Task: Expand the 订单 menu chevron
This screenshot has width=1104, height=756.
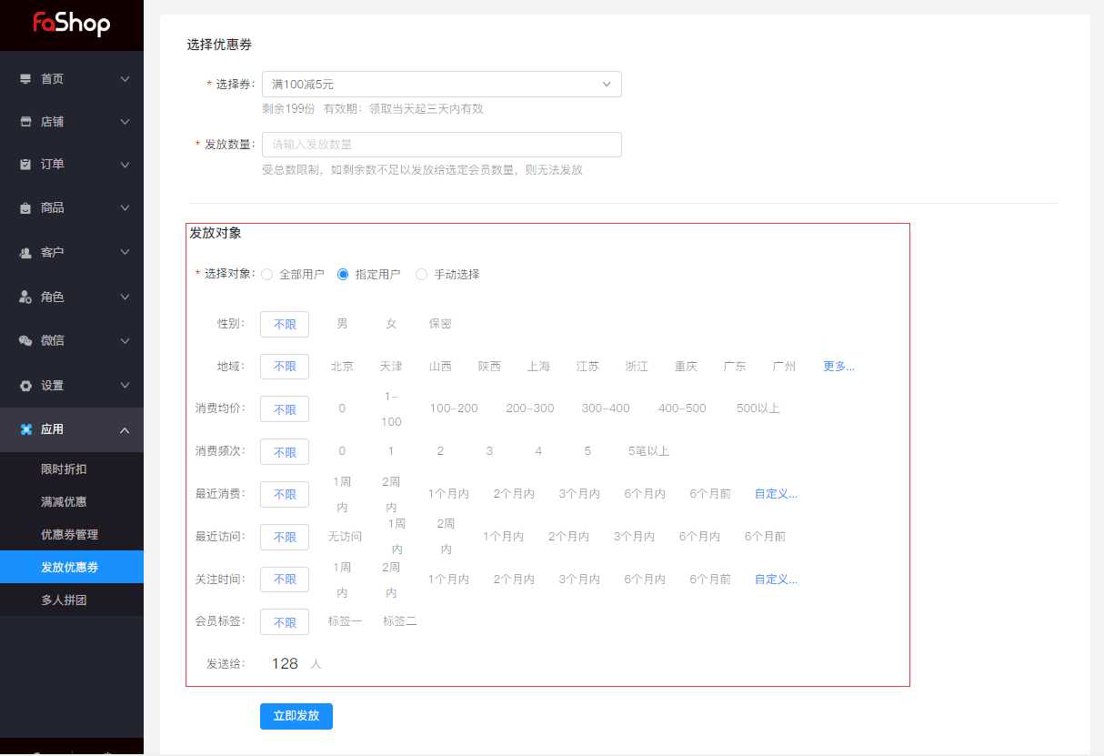Action: (125, 165)
